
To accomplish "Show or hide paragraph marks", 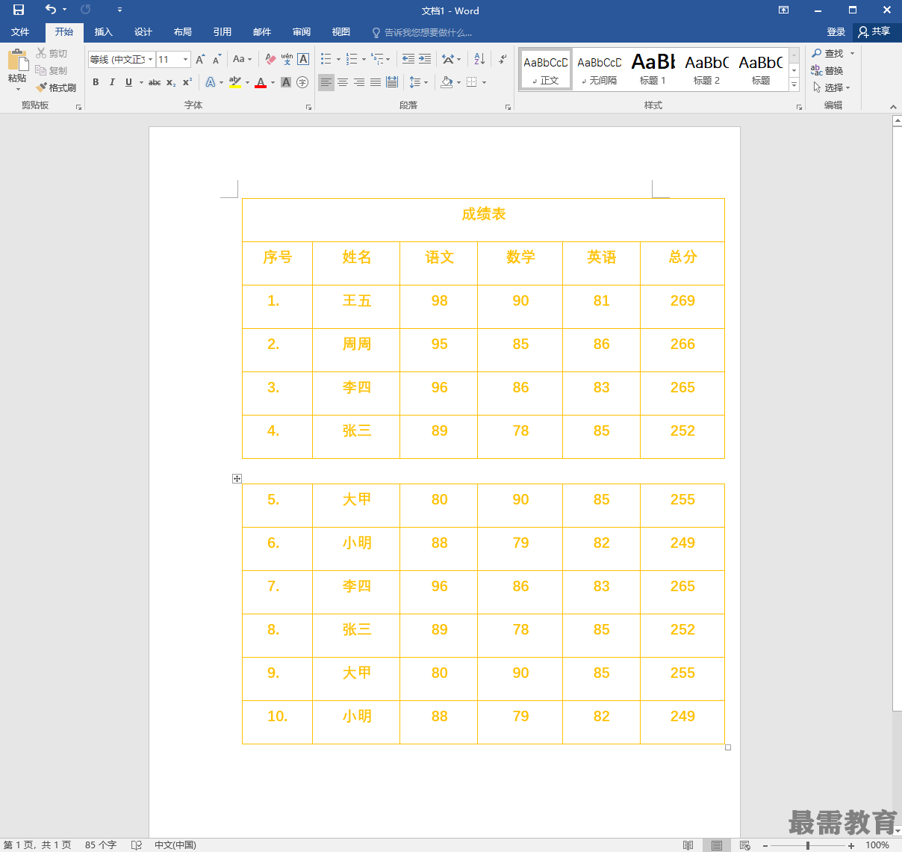I will click(502, 59).
